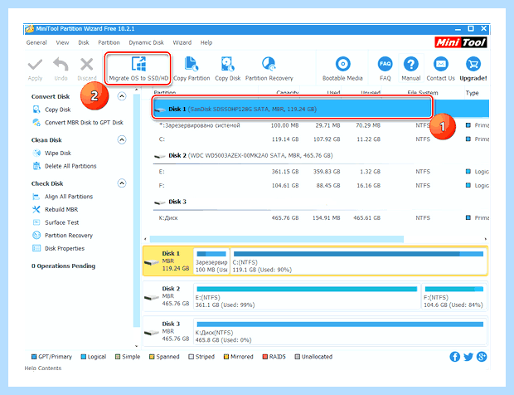The height and width of the screenshot is (395, 514).
Task: Select the E: partition row
Action: click(x=322, y=172)
